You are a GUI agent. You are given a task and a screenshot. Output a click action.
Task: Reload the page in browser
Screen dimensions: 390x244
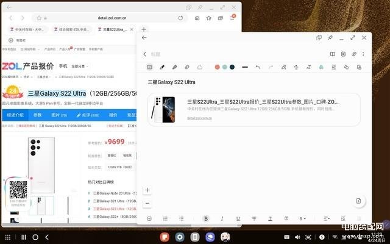click(180, 18)
